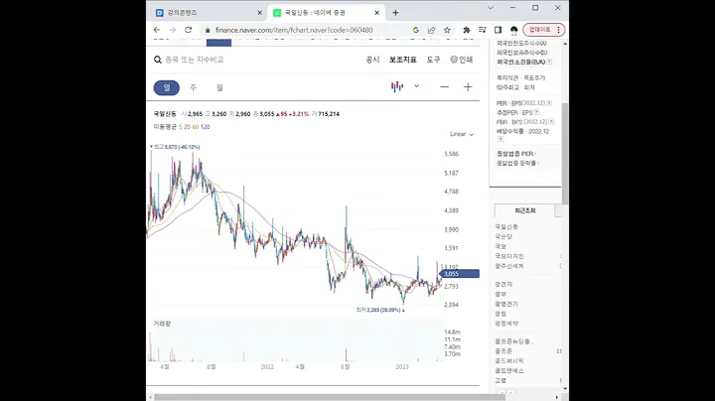This screenshot has width=715, height=401.
Task: Open the extensions puzzle icon
Action: (x=467, y=30)
